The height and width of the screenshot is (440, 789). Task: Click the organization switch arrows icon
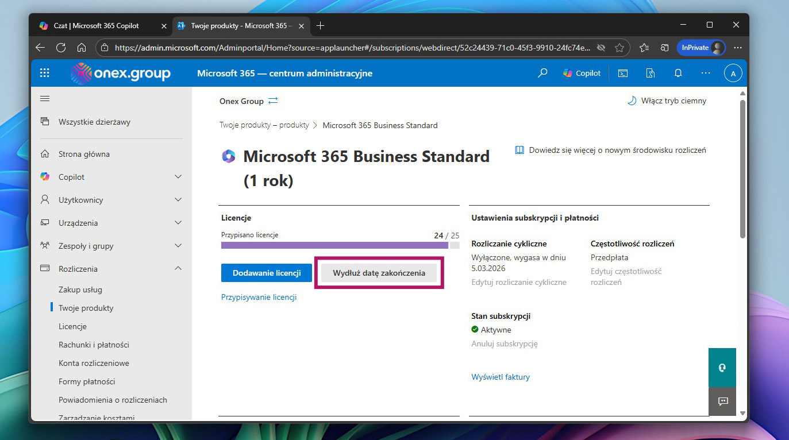pyautogui.click(x=273, y=101)
